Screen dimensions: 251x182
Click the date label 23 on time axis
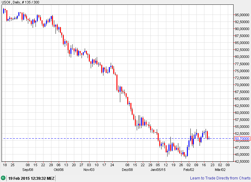click(212, 165)
